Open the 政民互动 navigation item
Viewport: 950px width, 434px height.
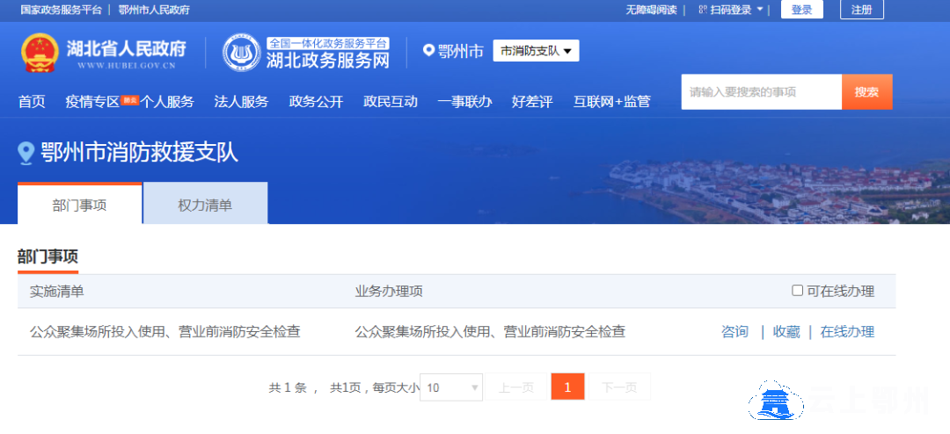coord(391,102)
